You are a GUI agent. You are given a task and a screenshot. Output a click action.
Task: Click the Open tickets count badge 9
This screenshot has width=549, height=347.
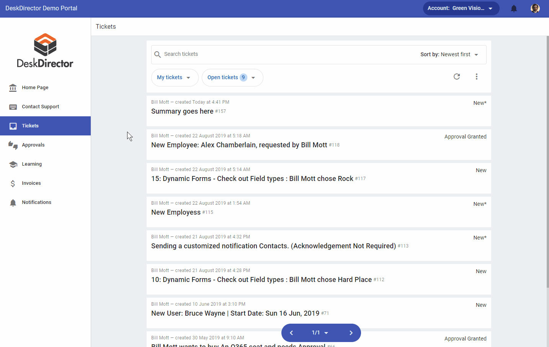tap(243, 77)
